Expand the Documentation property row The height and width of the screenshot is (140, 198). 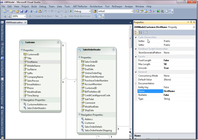[136, 84]
